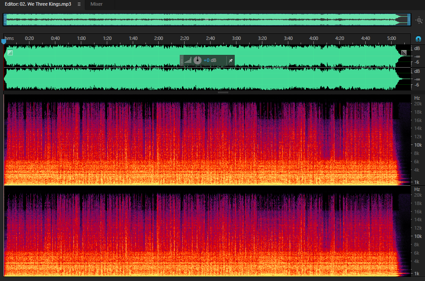
Task: Pin the HUD with the pushpin icon
Action: [231, 60]
